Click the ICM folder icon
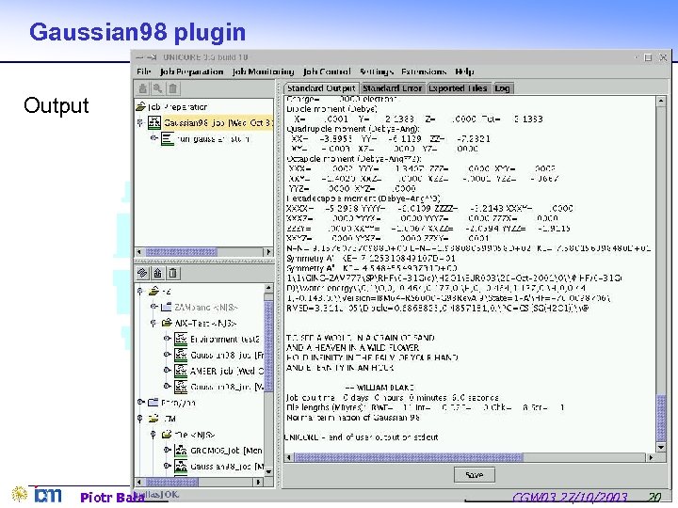 [x=153, y=419]
